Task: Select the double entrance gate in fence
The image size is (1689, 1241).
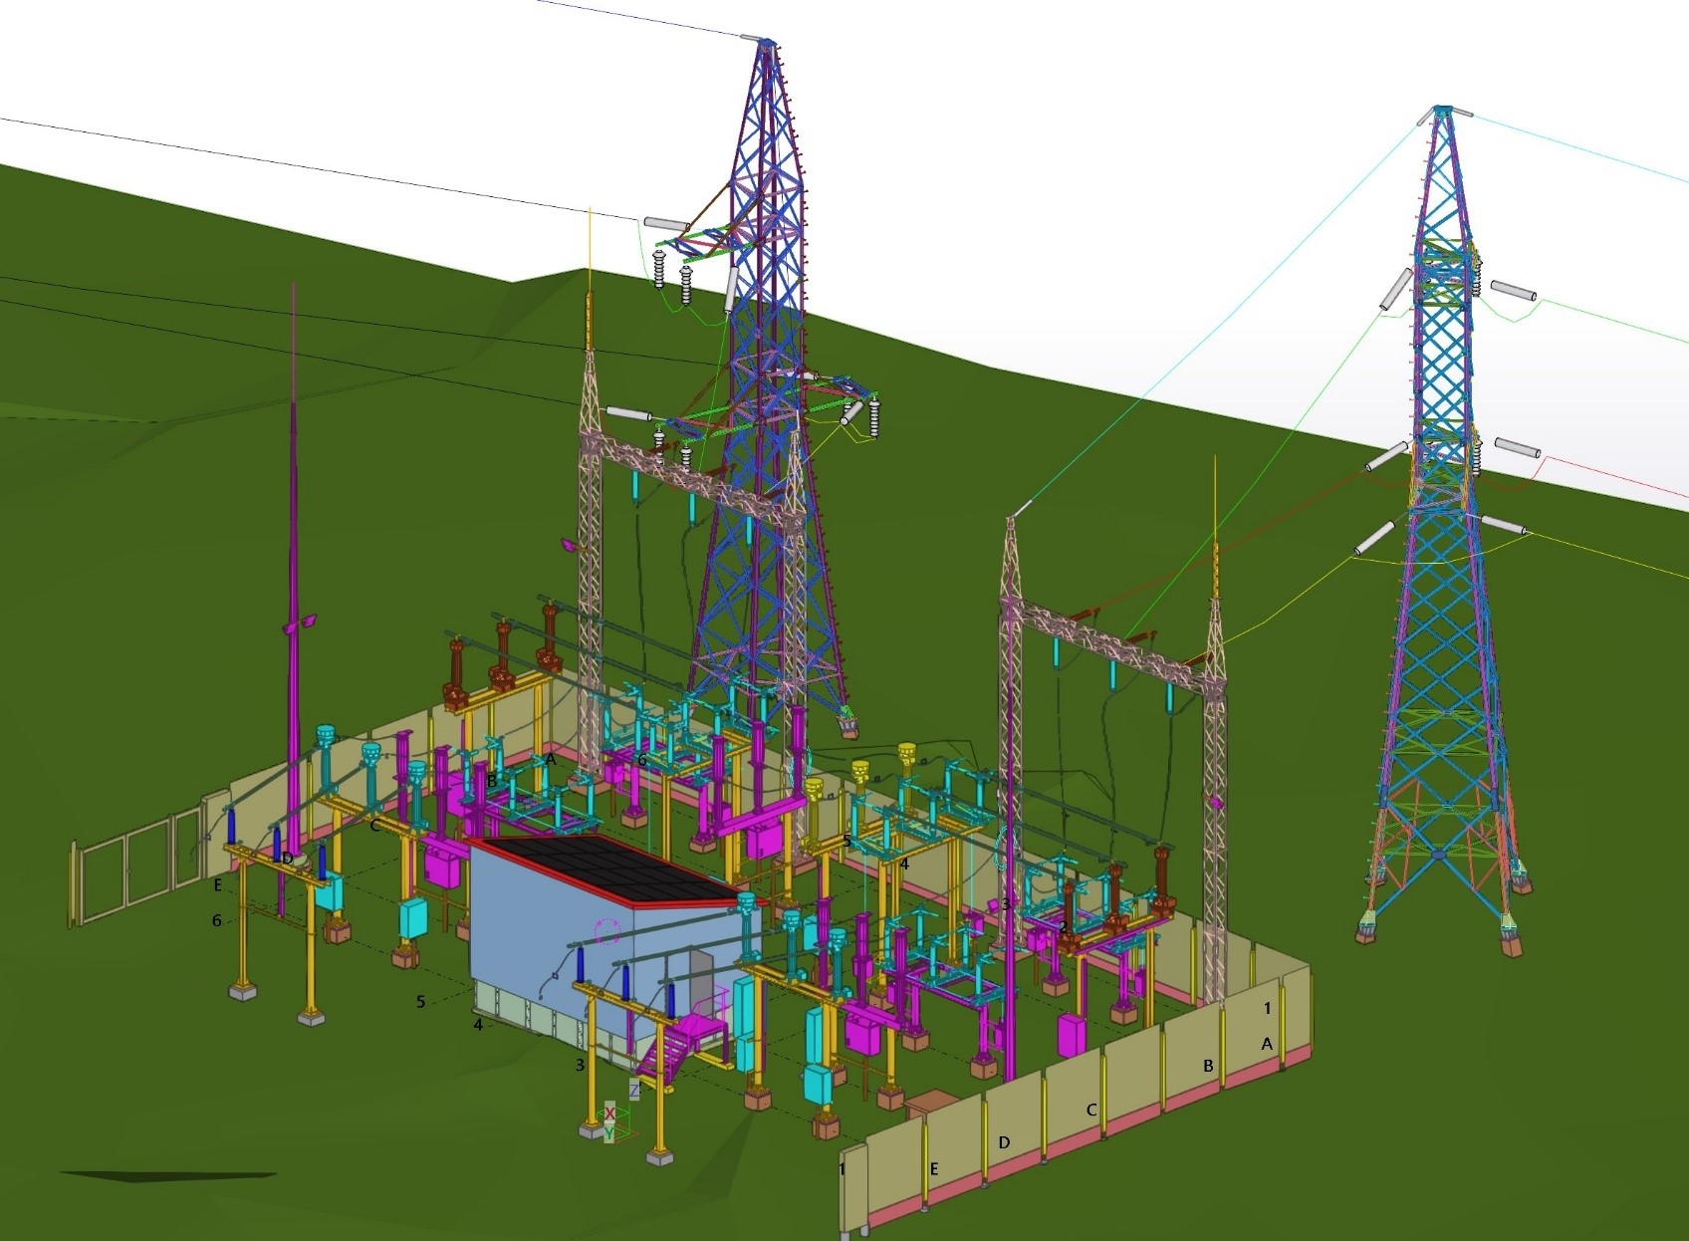Action: click(129, 874)
